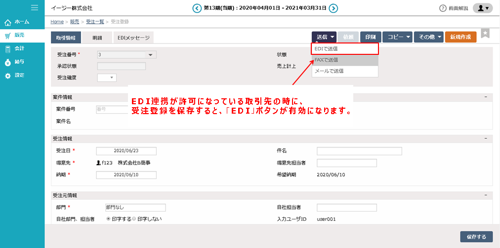This screenshot has width=500, height=248.
Task: Open the hamburger menu in sidebar
Action: click(x=34, y=7)
